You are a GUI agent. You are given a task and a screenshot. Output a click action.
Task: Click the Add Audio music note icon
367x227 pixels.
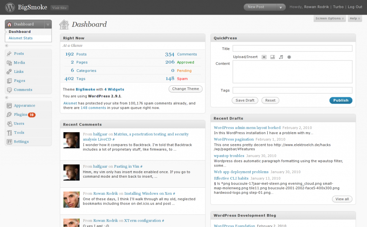point(281,57)
